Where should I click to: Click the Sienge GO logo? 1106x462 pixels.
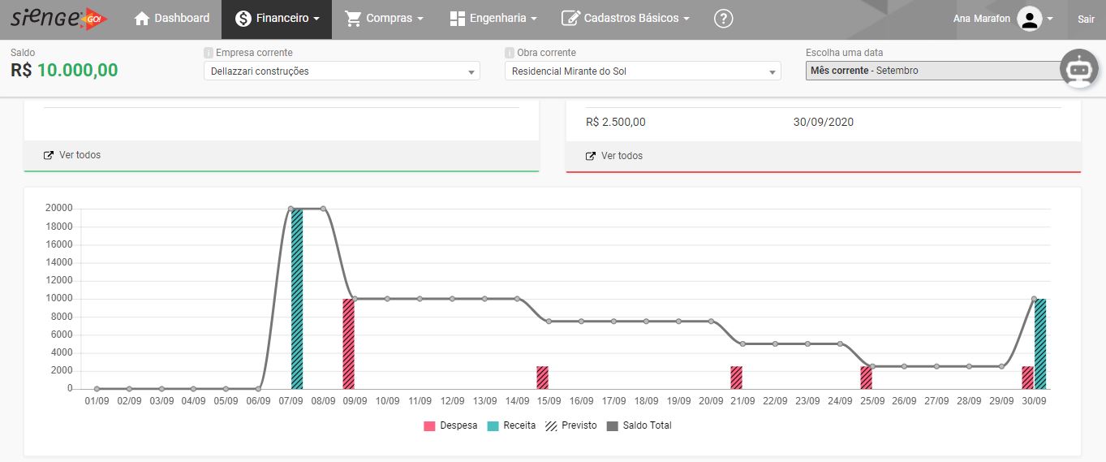pos(58,18)
